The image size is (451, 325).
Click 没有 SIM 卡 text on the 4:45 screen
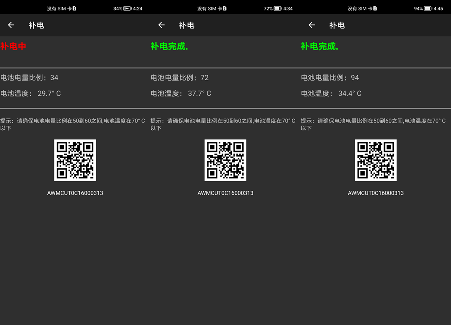(360, 9)
